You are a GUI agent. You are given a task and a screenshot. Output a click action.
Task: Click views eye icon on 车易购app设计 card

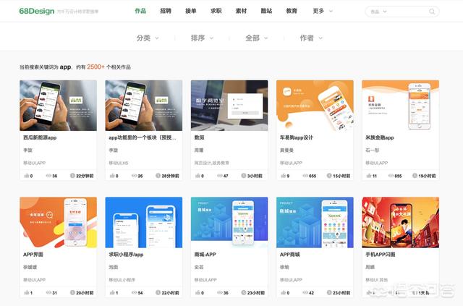(x=305, y=176)
